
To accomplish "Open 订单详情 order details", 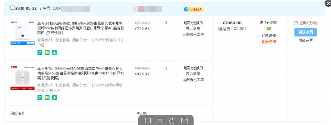I will point(269,35).
